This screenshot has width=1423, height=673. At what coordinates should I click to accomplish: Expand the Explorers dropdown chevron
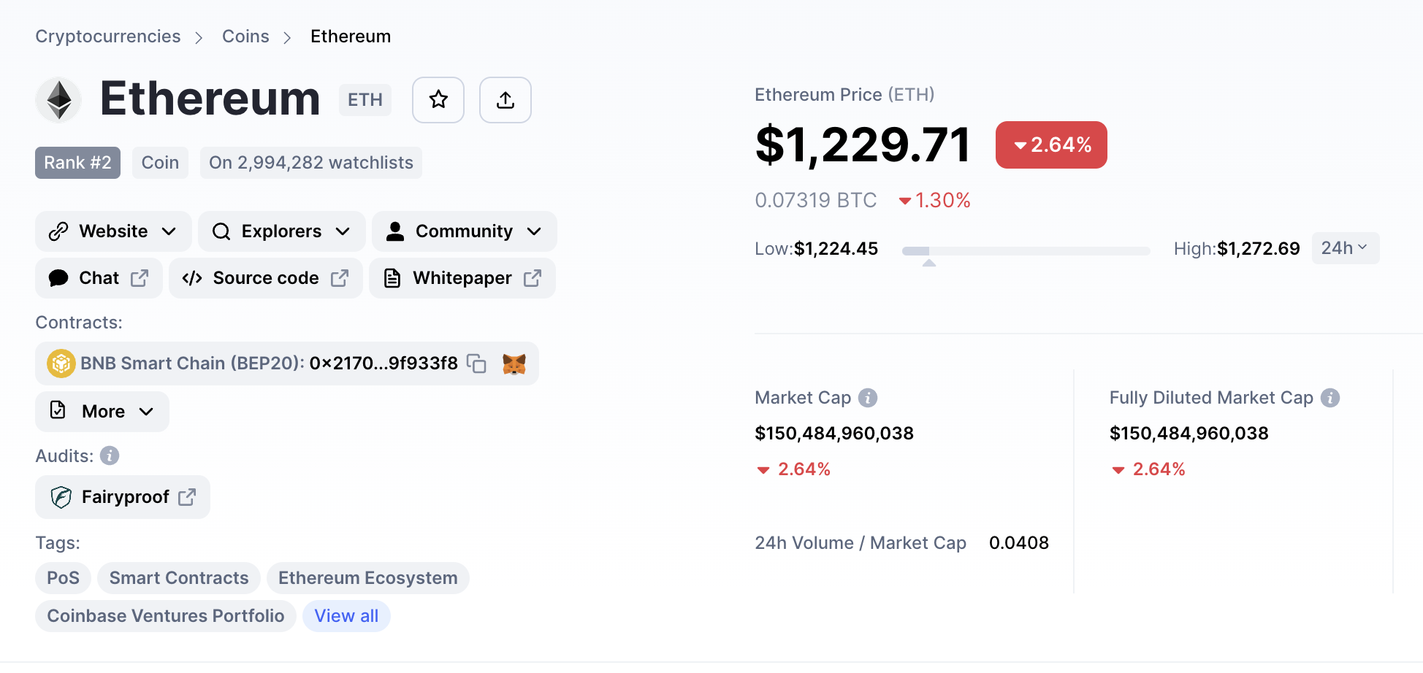pyautogui.click(x=343, y=231)
